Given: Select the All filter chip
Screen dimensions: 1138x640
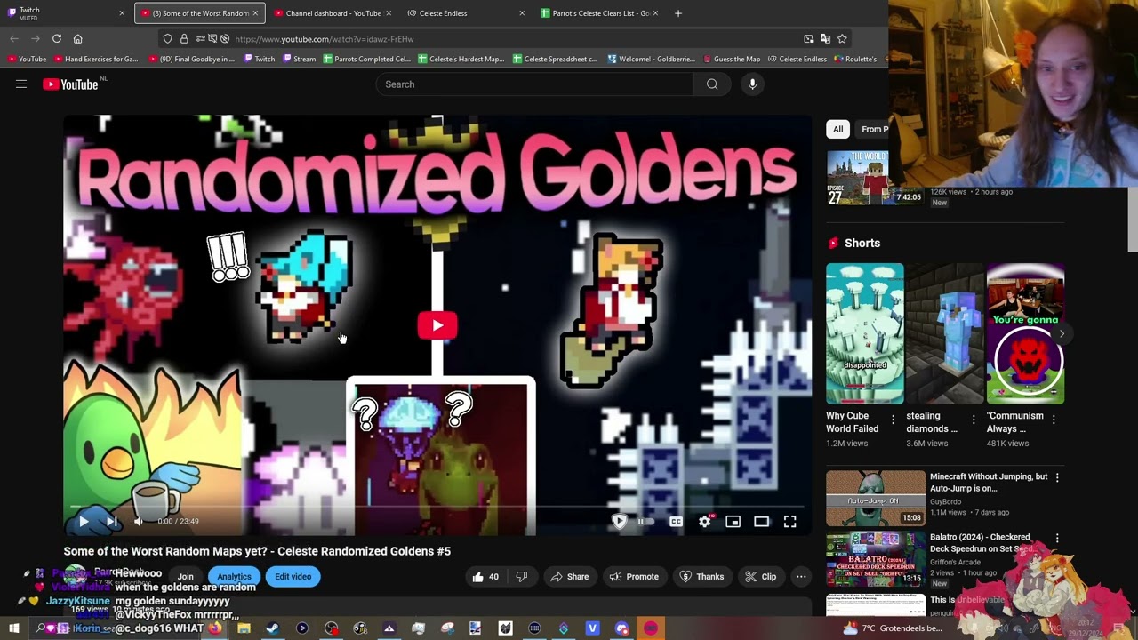Looking at the screenshot, I should tap(837, 129).
